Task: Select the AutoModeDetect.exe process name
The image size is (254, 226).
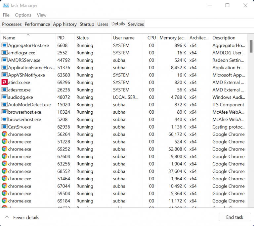Action: [x=29, y=105]
